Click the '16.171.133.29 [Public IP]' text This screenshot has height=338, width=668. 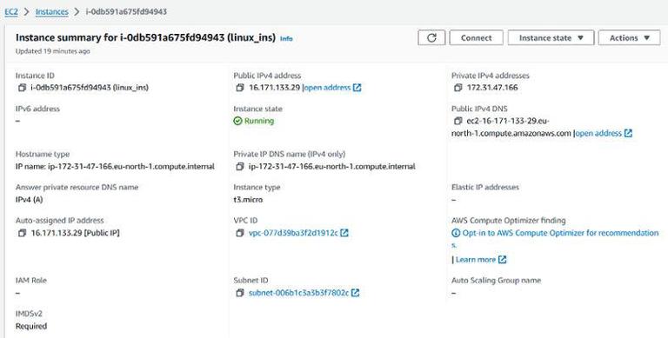(76, 233)
